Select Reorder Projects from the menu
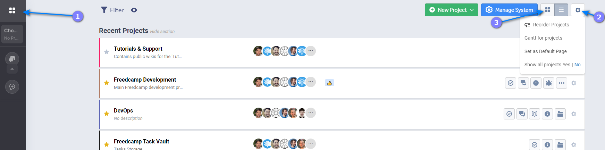This screenshot has height=150, width=605. 551,25
